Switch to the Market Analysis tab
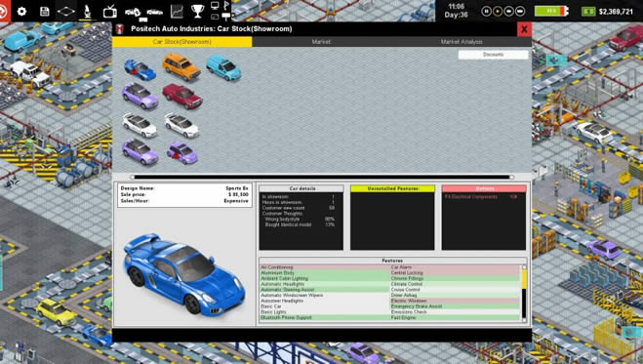The width and height of the screenshot is (643, 364). click(x=462, y=42)
